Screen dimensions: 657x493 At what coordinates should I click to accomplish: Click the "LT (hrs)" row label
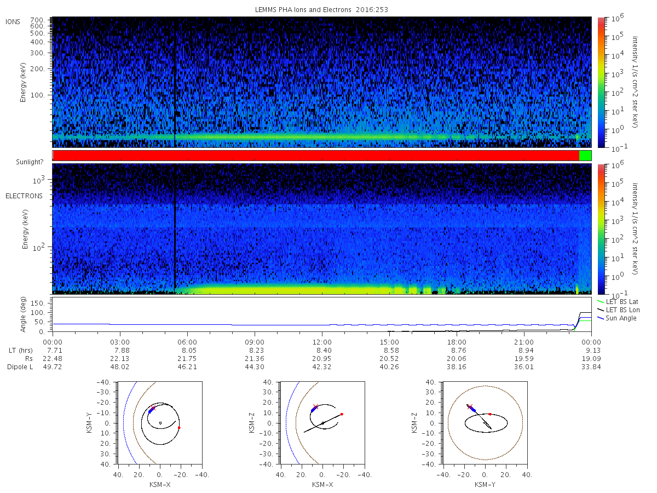click(x=20, y=350)
